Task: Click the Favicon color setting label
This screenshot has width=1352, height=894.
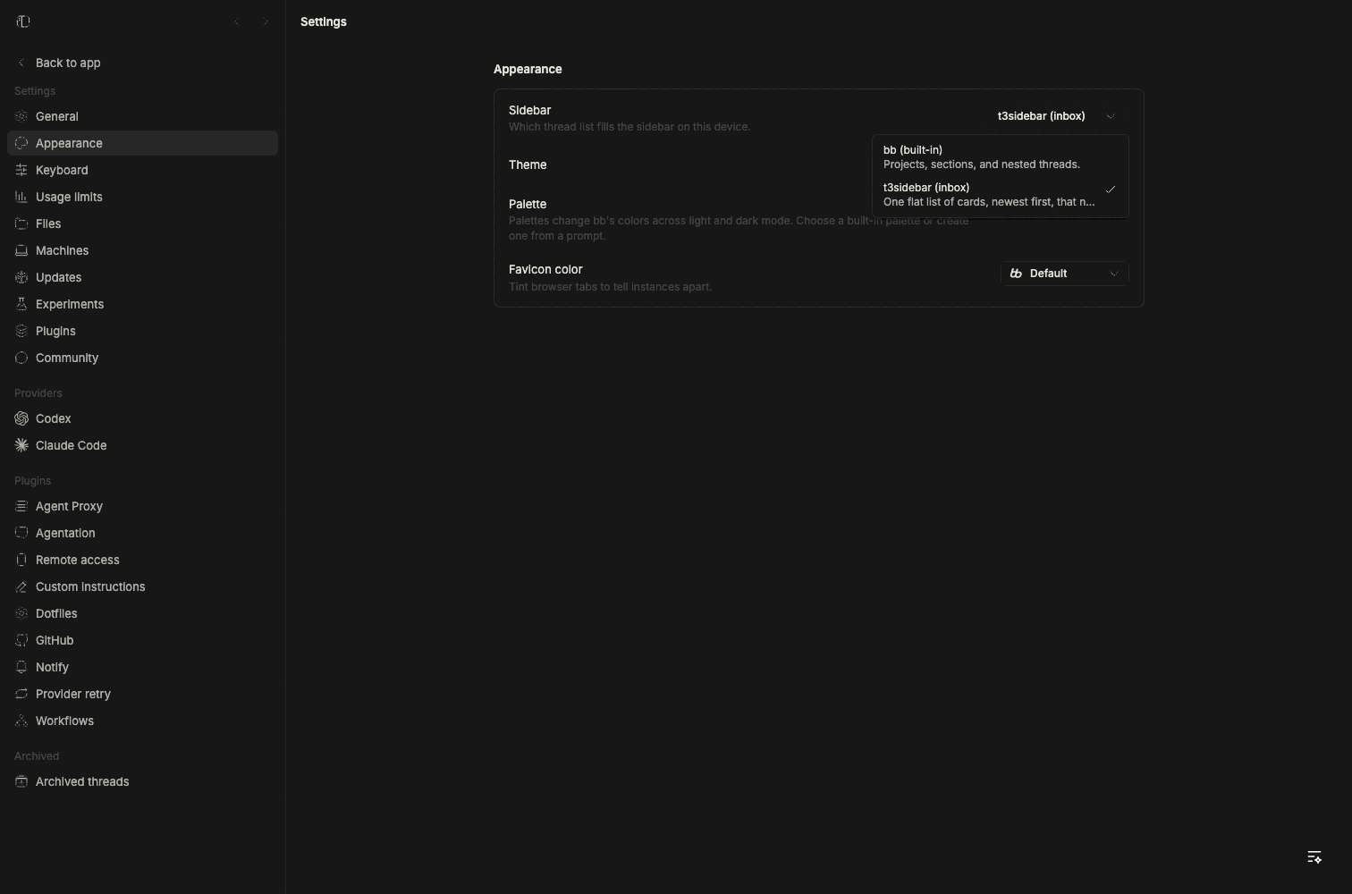Action: [545, 269]
